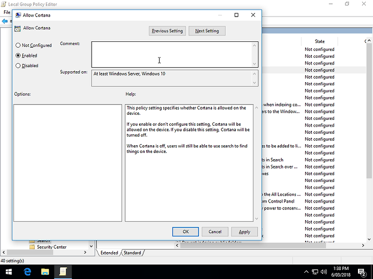Maximize the Allow Cortana dialog

coord(236,15)
